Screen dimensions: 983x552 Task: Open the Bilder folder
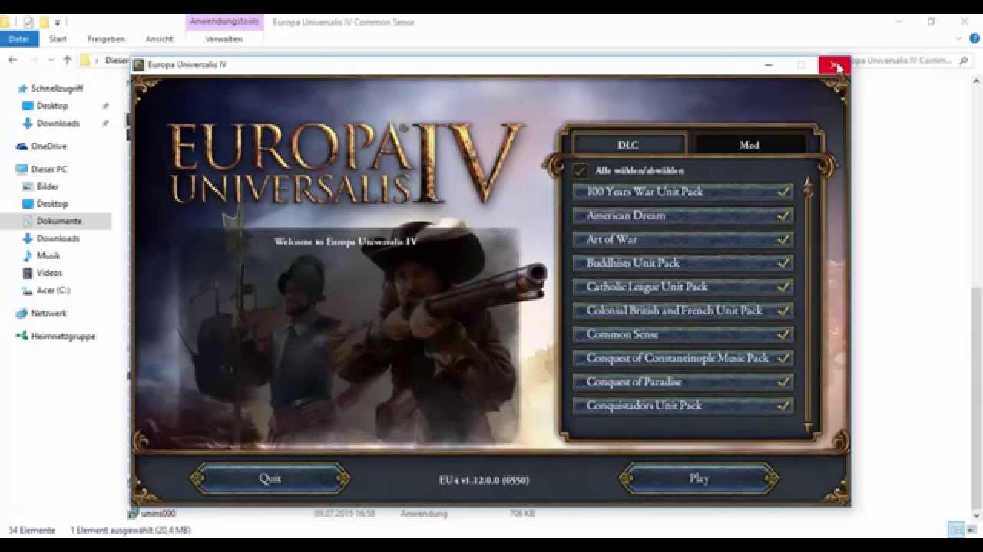[48, 186]
